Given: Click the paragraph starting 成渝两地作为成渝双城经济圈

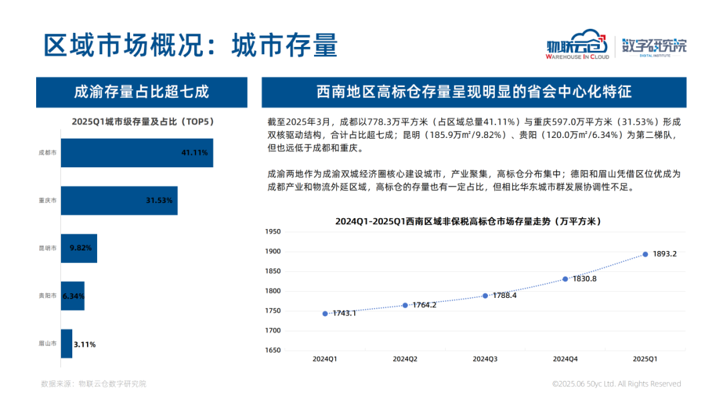Looking at the screenshot, I should (x=474, y=180).
